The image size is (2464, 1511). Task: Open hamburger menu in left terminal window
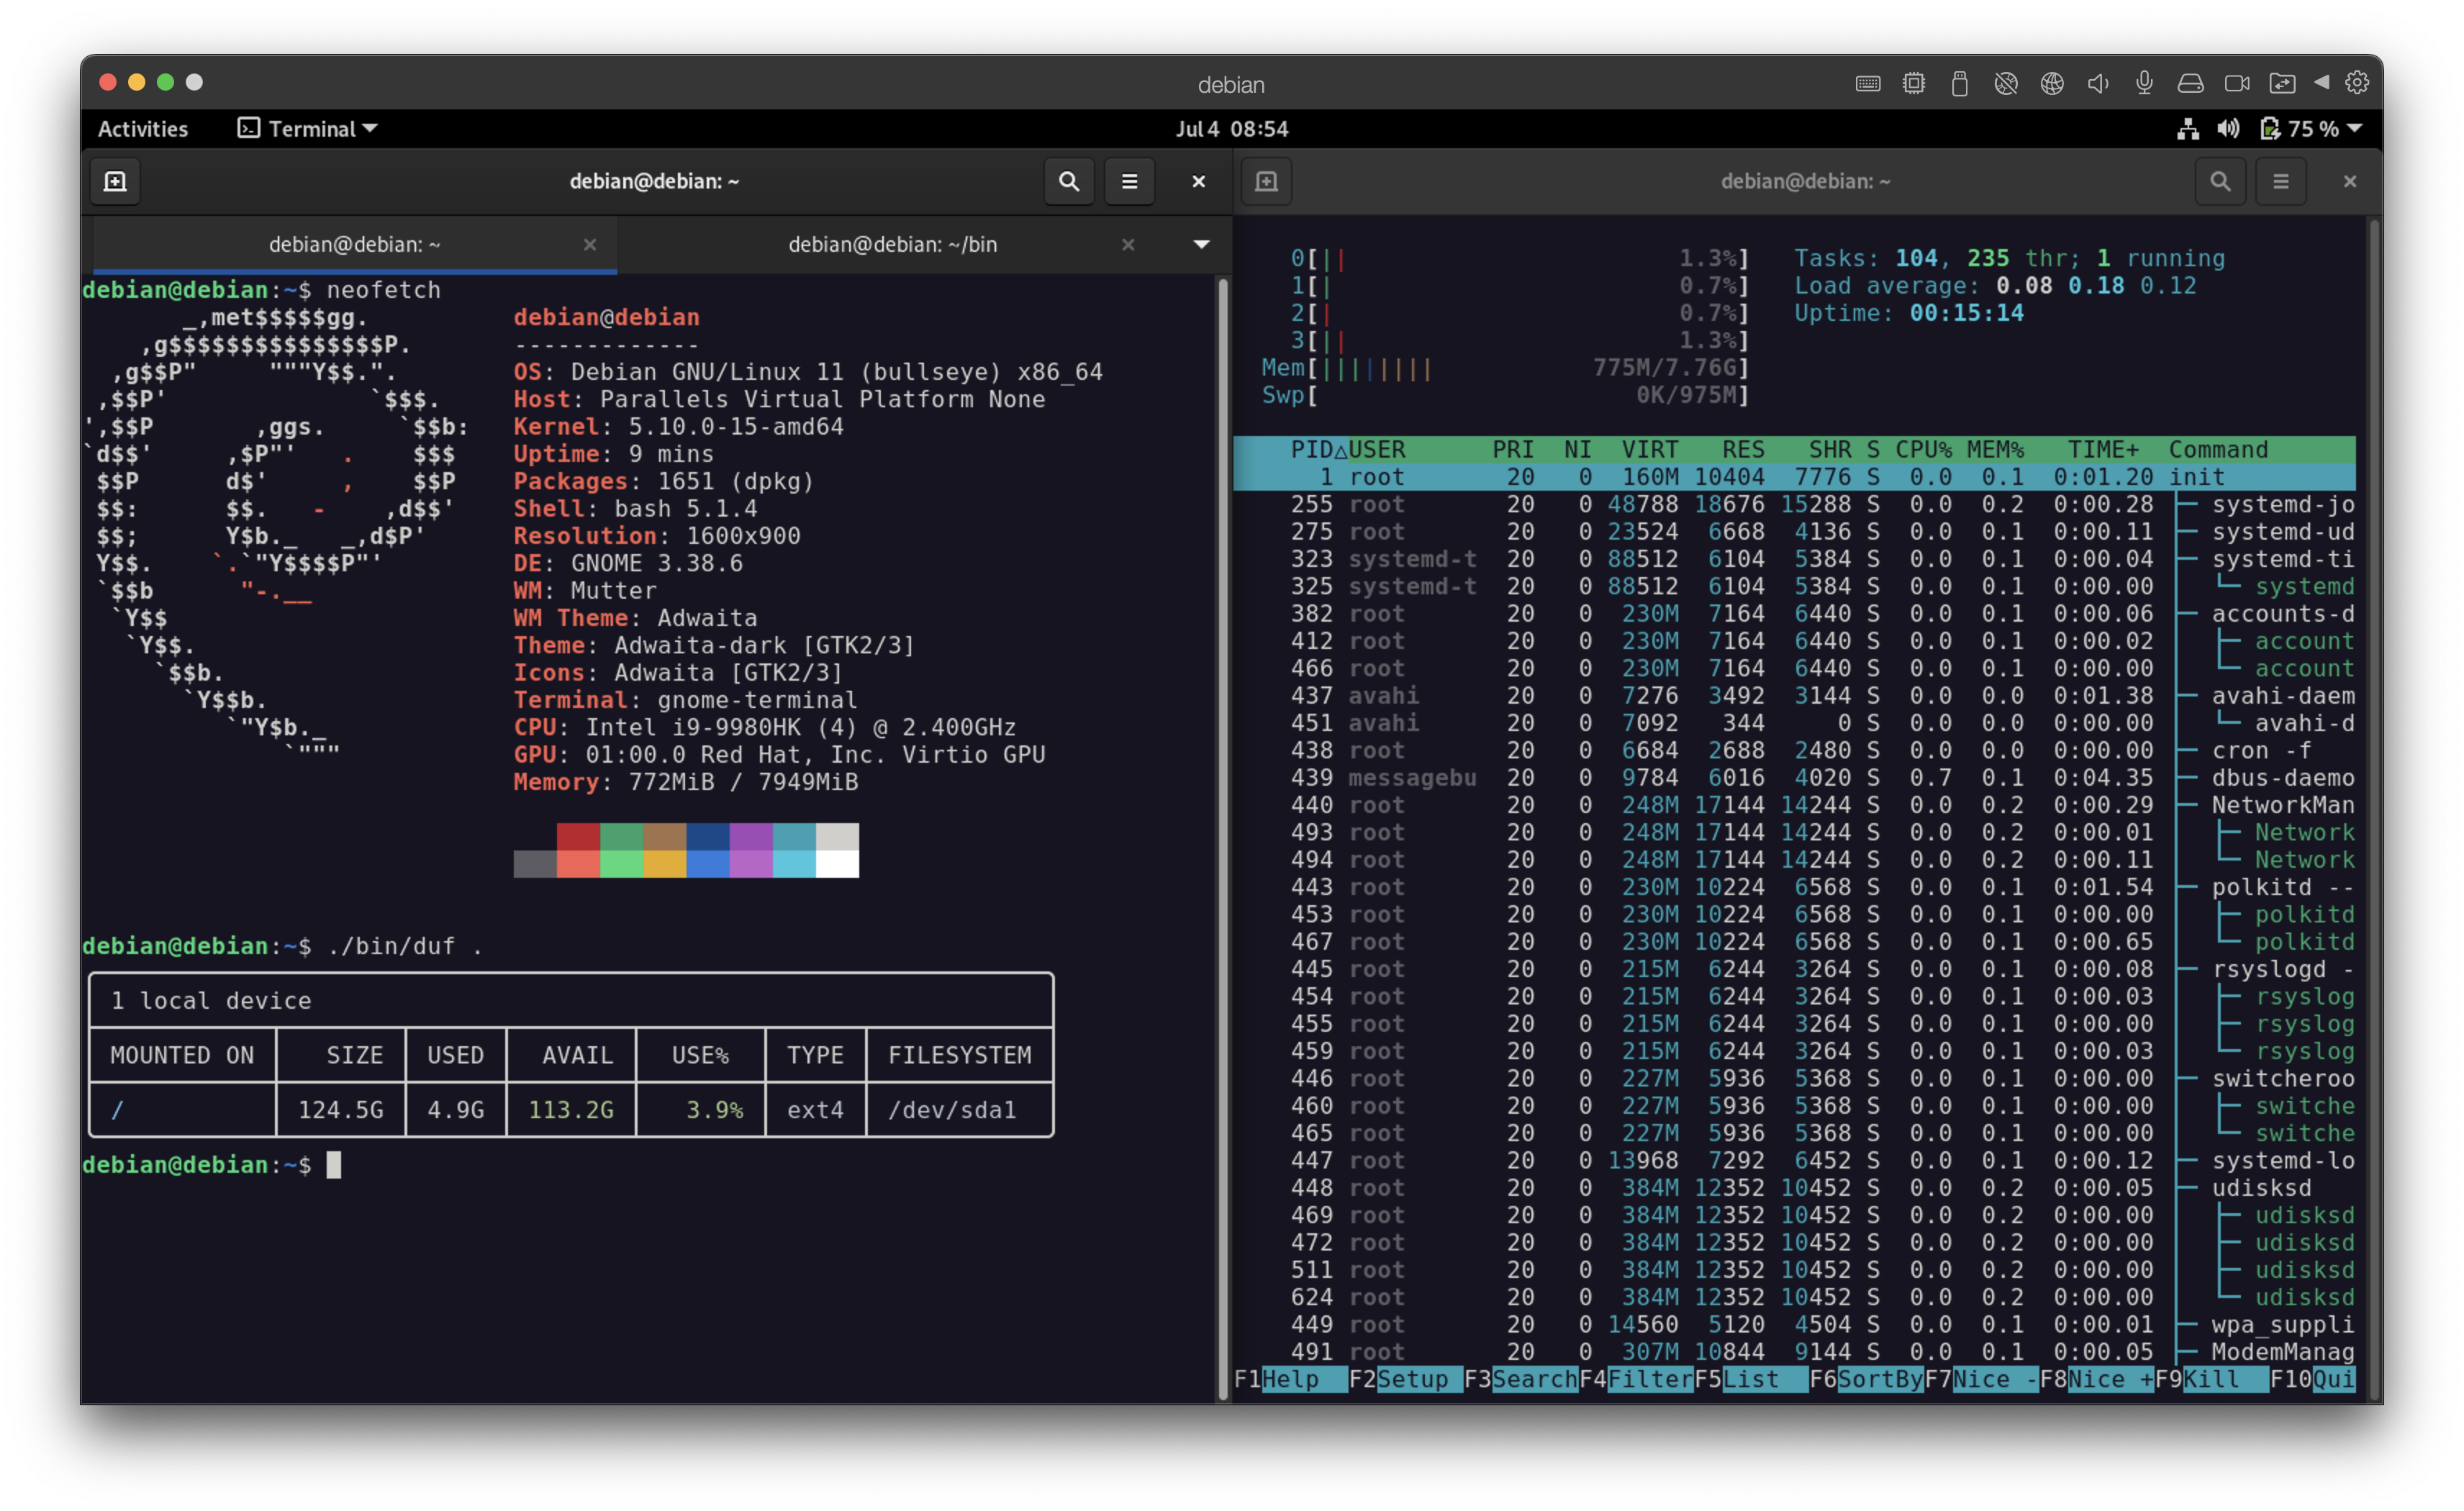(1129, 181)
